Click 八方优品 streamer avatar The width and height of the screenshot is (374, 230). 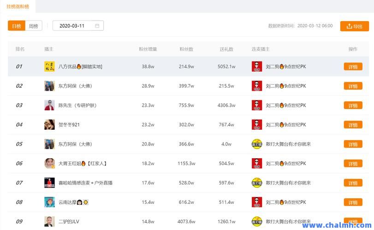(x=49, y=67)
